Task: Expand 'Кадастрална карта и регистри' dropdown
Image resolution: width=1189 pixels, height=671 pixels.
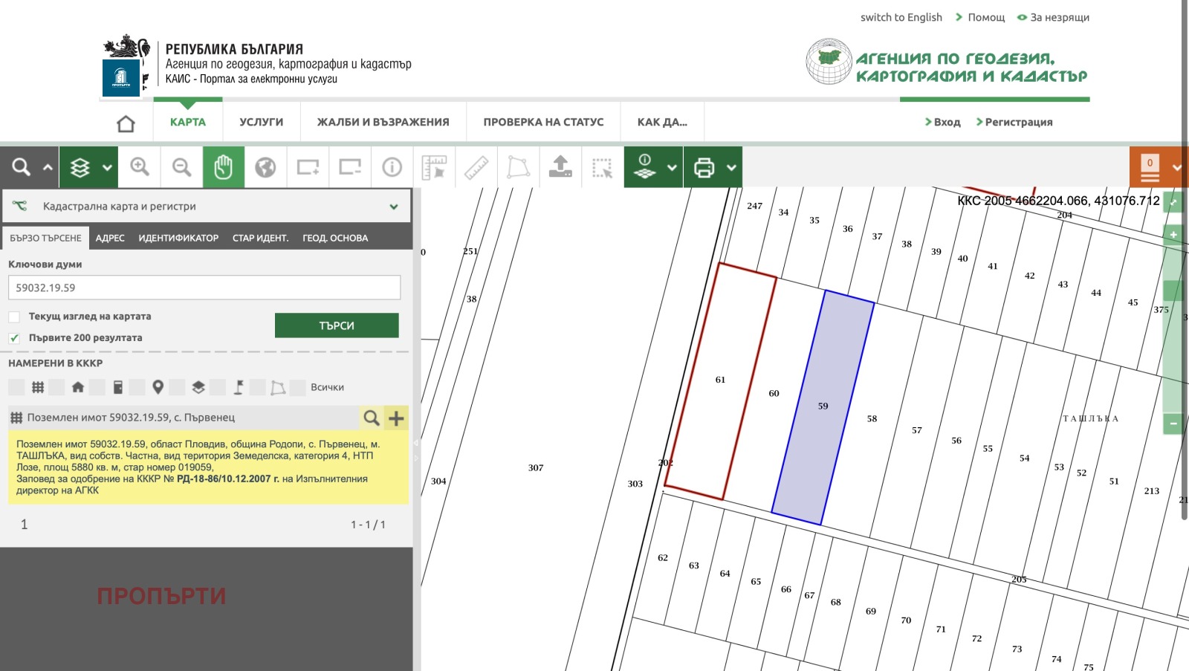Action: (393, 207)
